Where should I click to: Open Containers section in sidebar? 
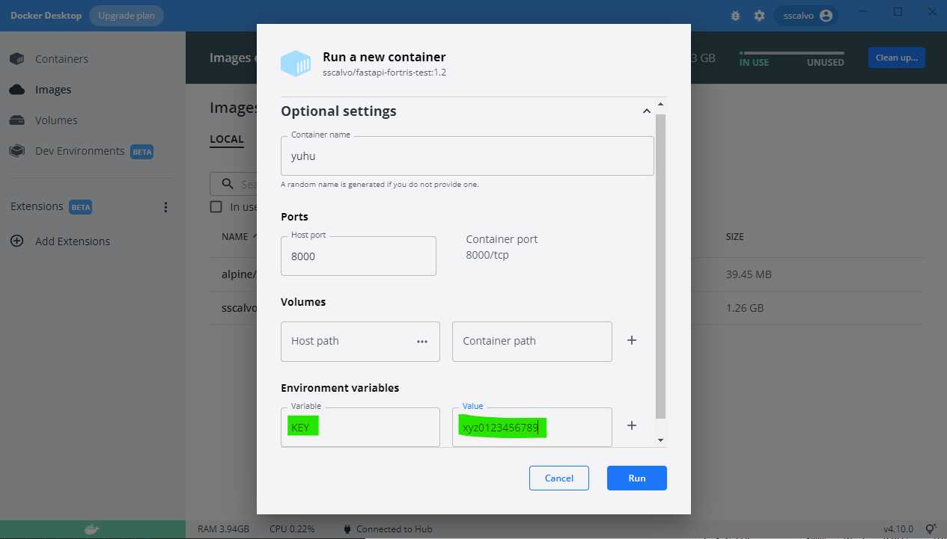(x=61, y=59)
